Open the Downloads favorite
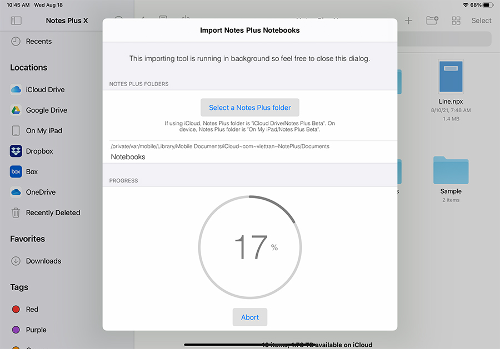This screenshot has height=349, width=500. click(36, 261)
